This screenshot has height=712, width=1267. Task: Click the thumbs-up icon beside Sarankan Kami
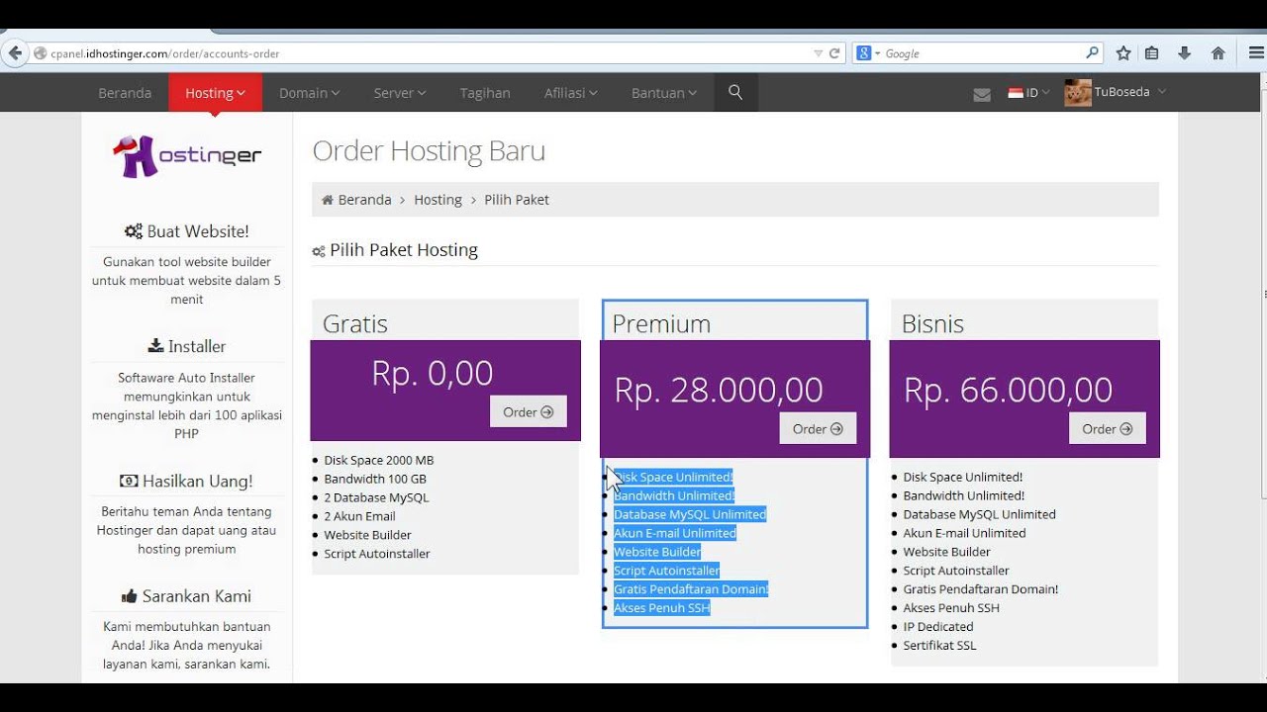130,596
